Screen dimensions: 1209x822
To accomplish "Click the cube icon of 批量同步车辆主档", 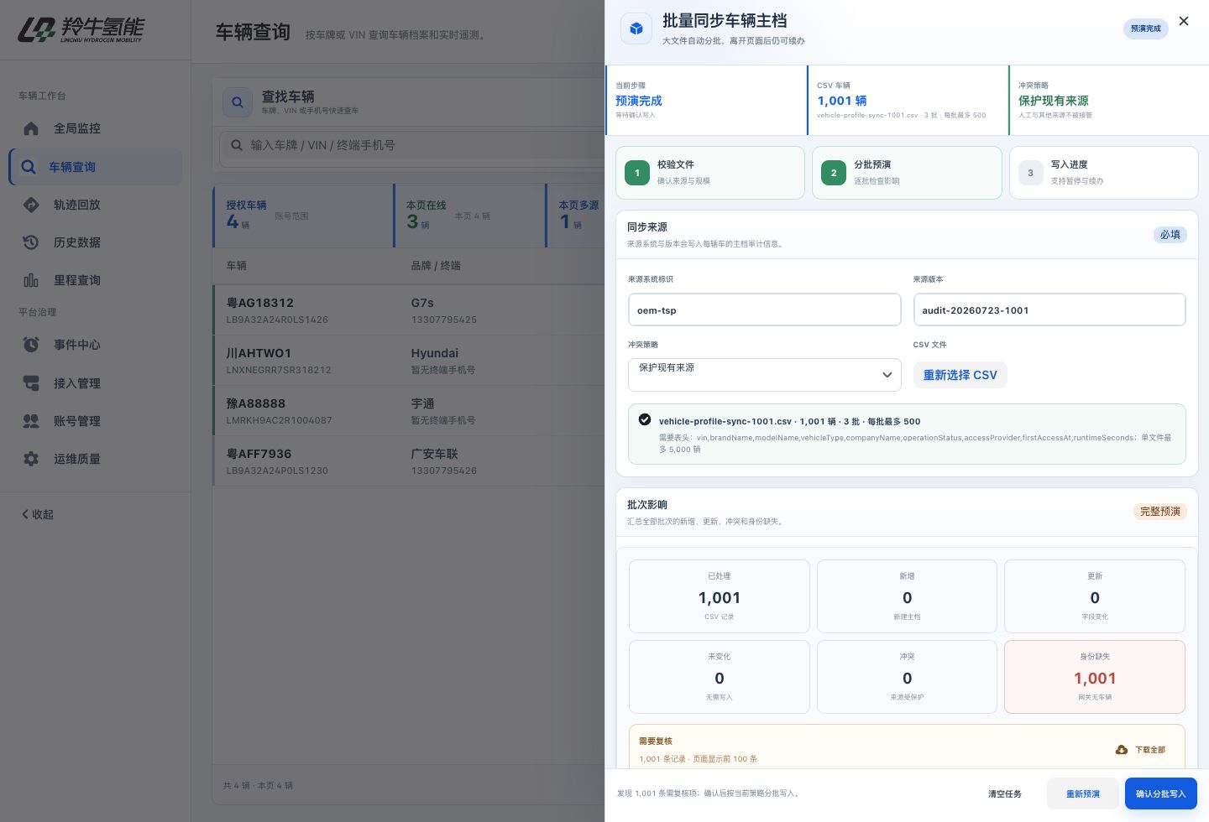I will click(x=636, y=29).
